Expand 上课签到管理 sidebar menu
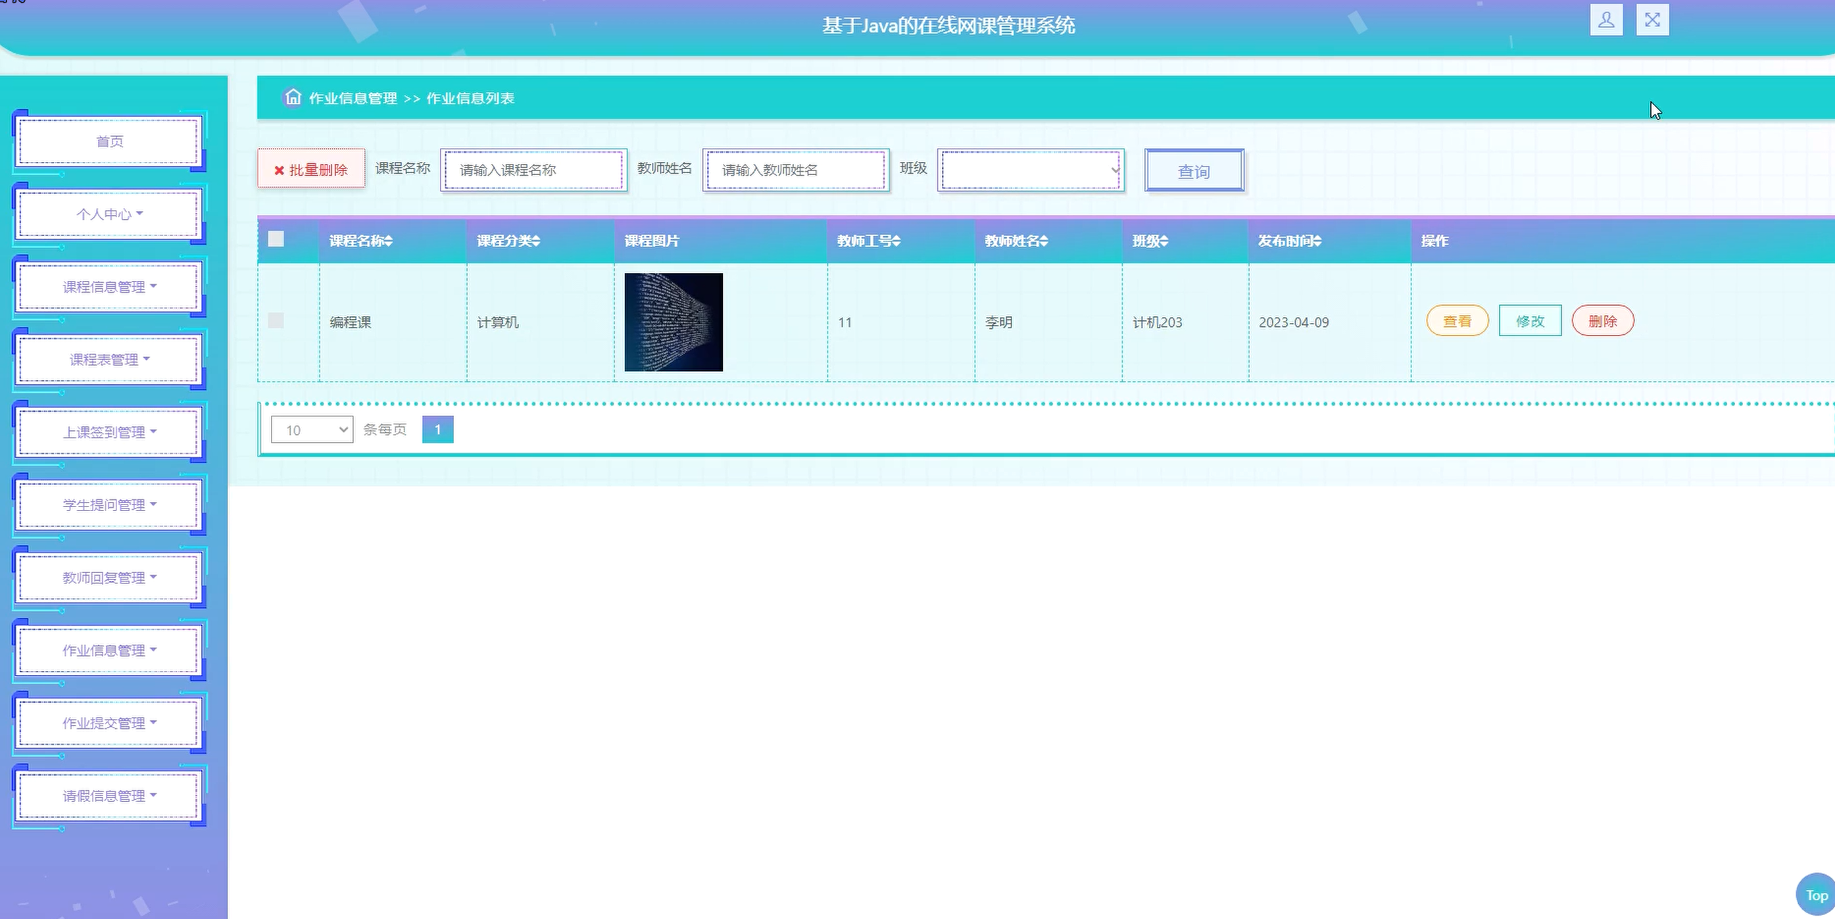 click(109, 432)
